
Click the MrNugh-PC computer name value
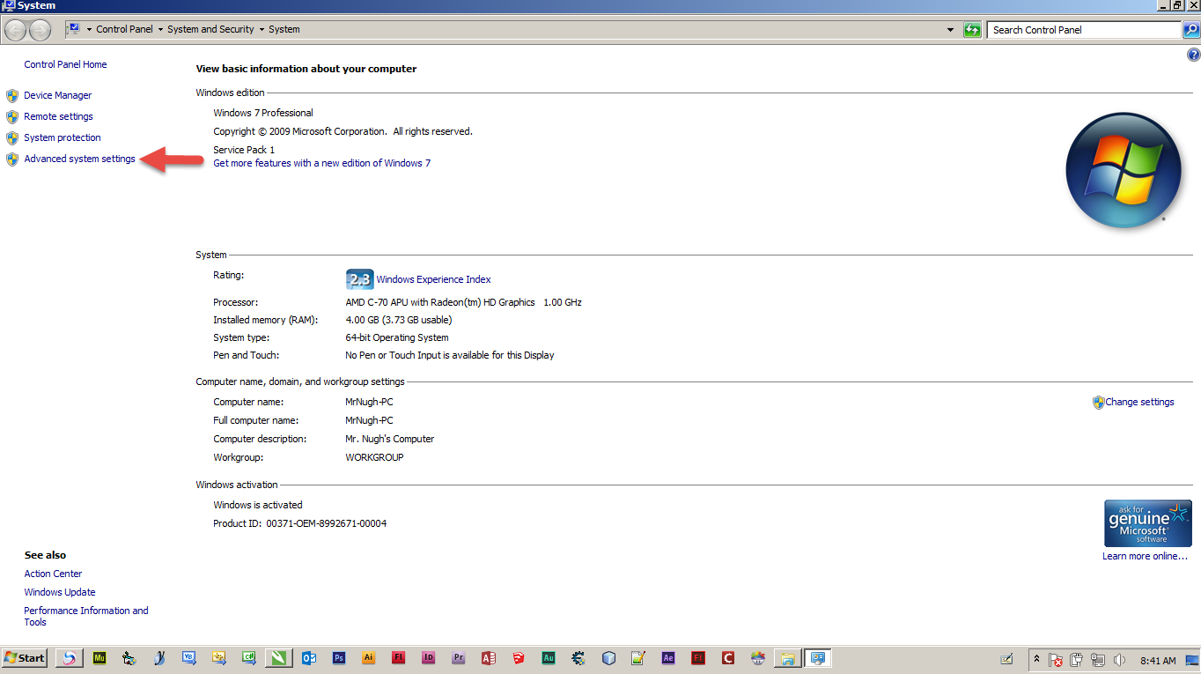click(369, 402)
